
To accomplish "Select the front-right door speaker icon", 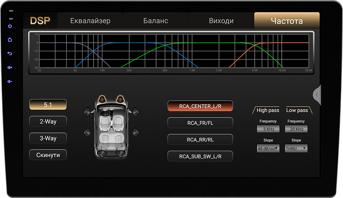I will click(x=135, y=111).
